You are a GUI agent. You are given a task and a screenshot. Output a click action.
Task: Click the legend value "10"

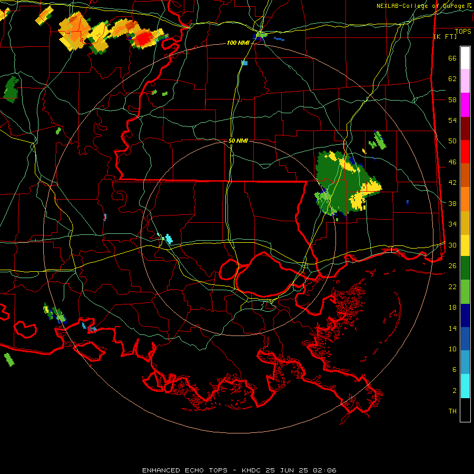452,349
